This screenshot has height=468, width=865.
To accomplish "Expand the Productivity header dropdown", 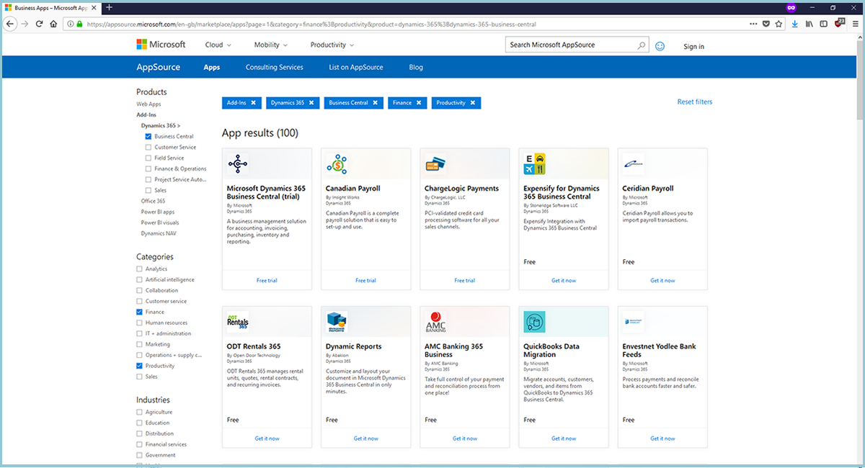I will tap(332, 45).
